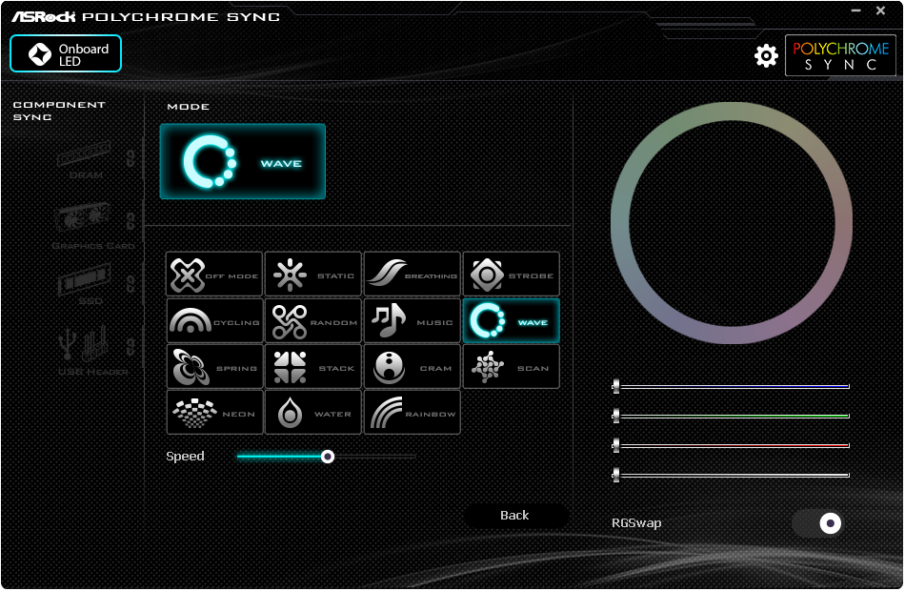Click the Speed slider handle
Screen dimensions: 905x591
point(328,457)
